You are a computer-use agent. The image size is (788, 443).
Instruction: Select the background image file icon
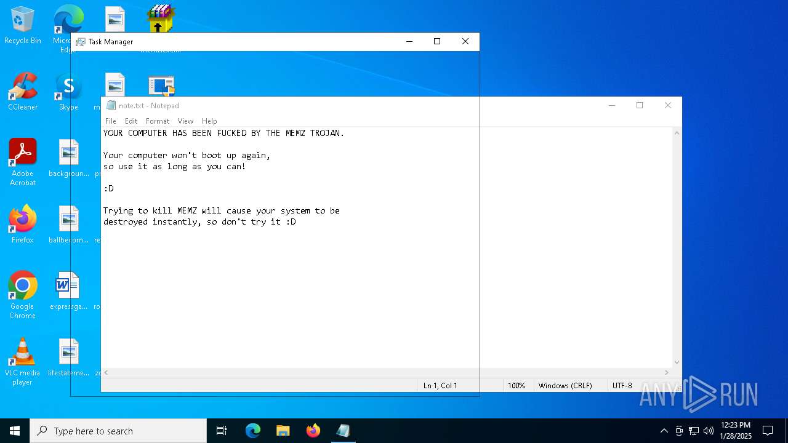pyautogui.click(x=69, y=158)
